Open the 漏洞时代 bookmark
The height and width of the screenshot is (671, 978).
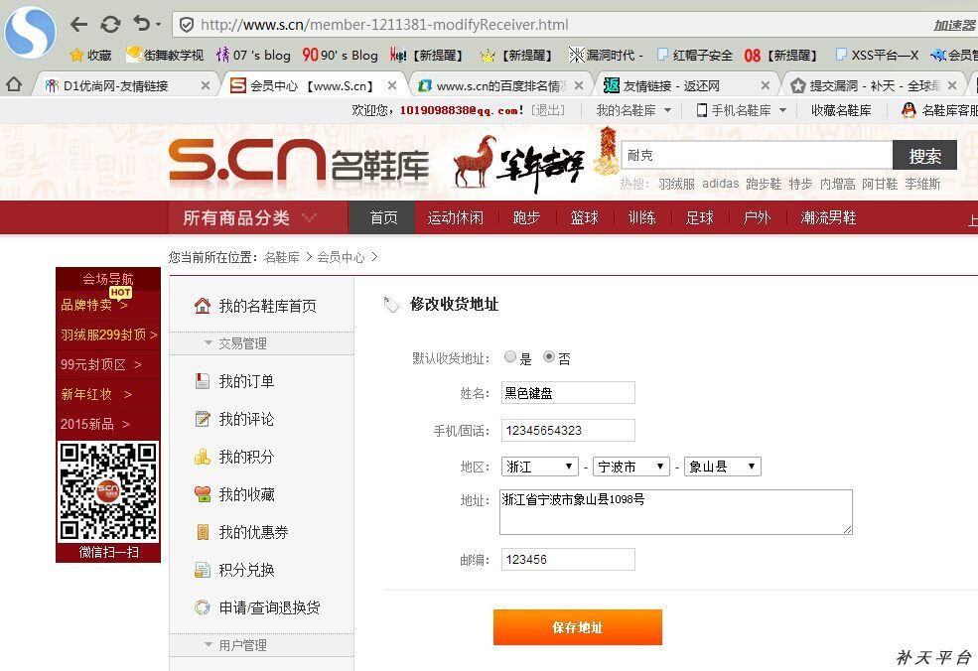click(x=606, y=55)
